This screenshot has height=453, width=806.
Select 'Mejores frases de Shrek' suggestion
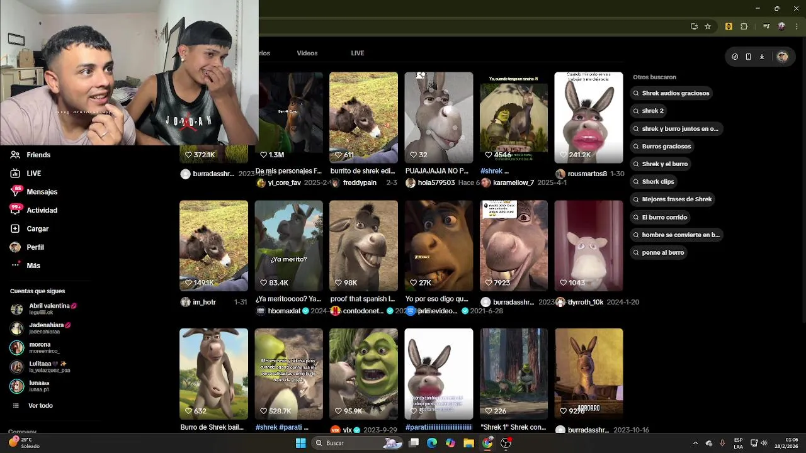pos(673,199)
